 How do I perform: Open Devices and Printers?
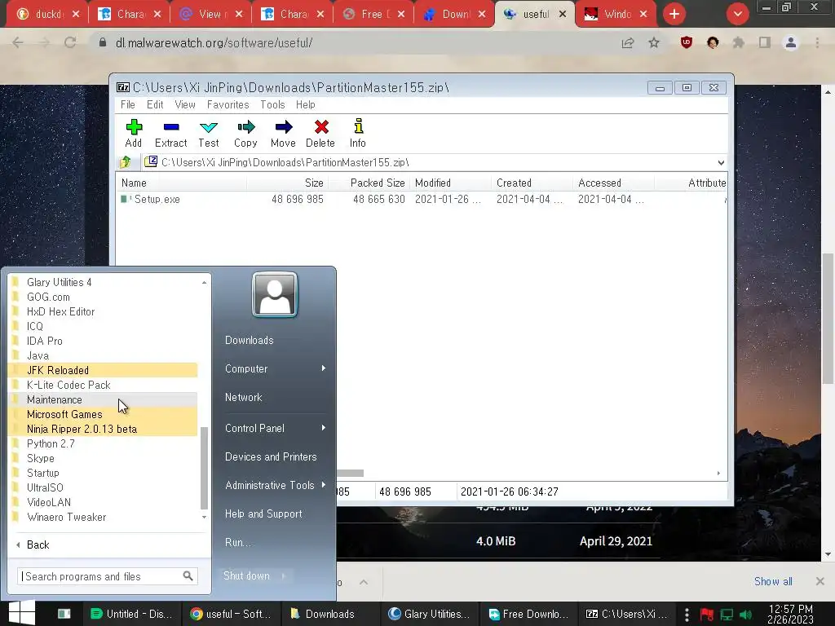click(x=271, y=456)
